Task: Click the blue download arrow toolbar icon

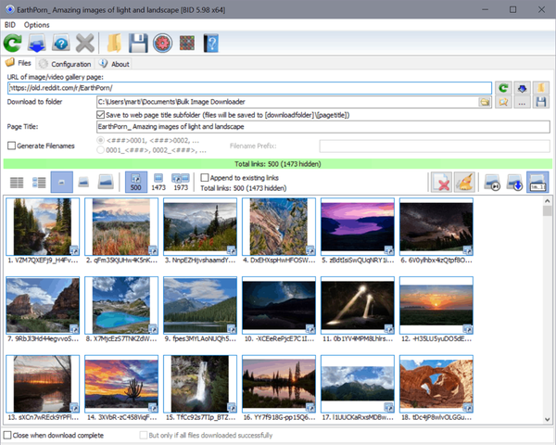Action: [x=38, y=43]
